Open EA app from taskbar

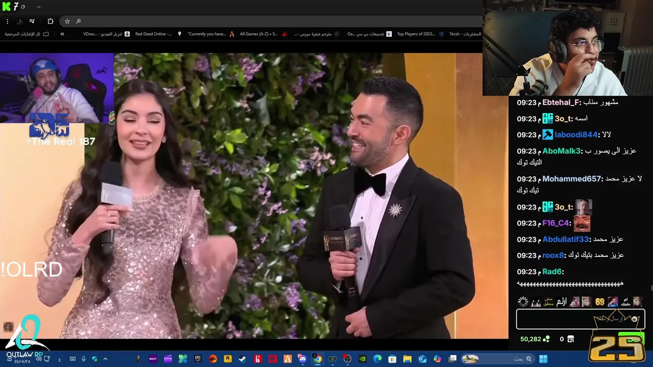tap(213, 359)
